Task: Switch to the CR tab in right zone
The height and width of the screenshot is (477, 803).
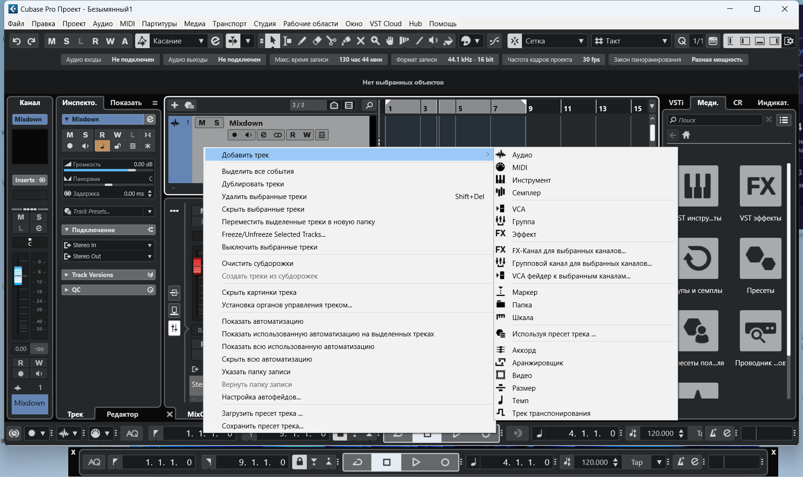Action: point(738,102)
